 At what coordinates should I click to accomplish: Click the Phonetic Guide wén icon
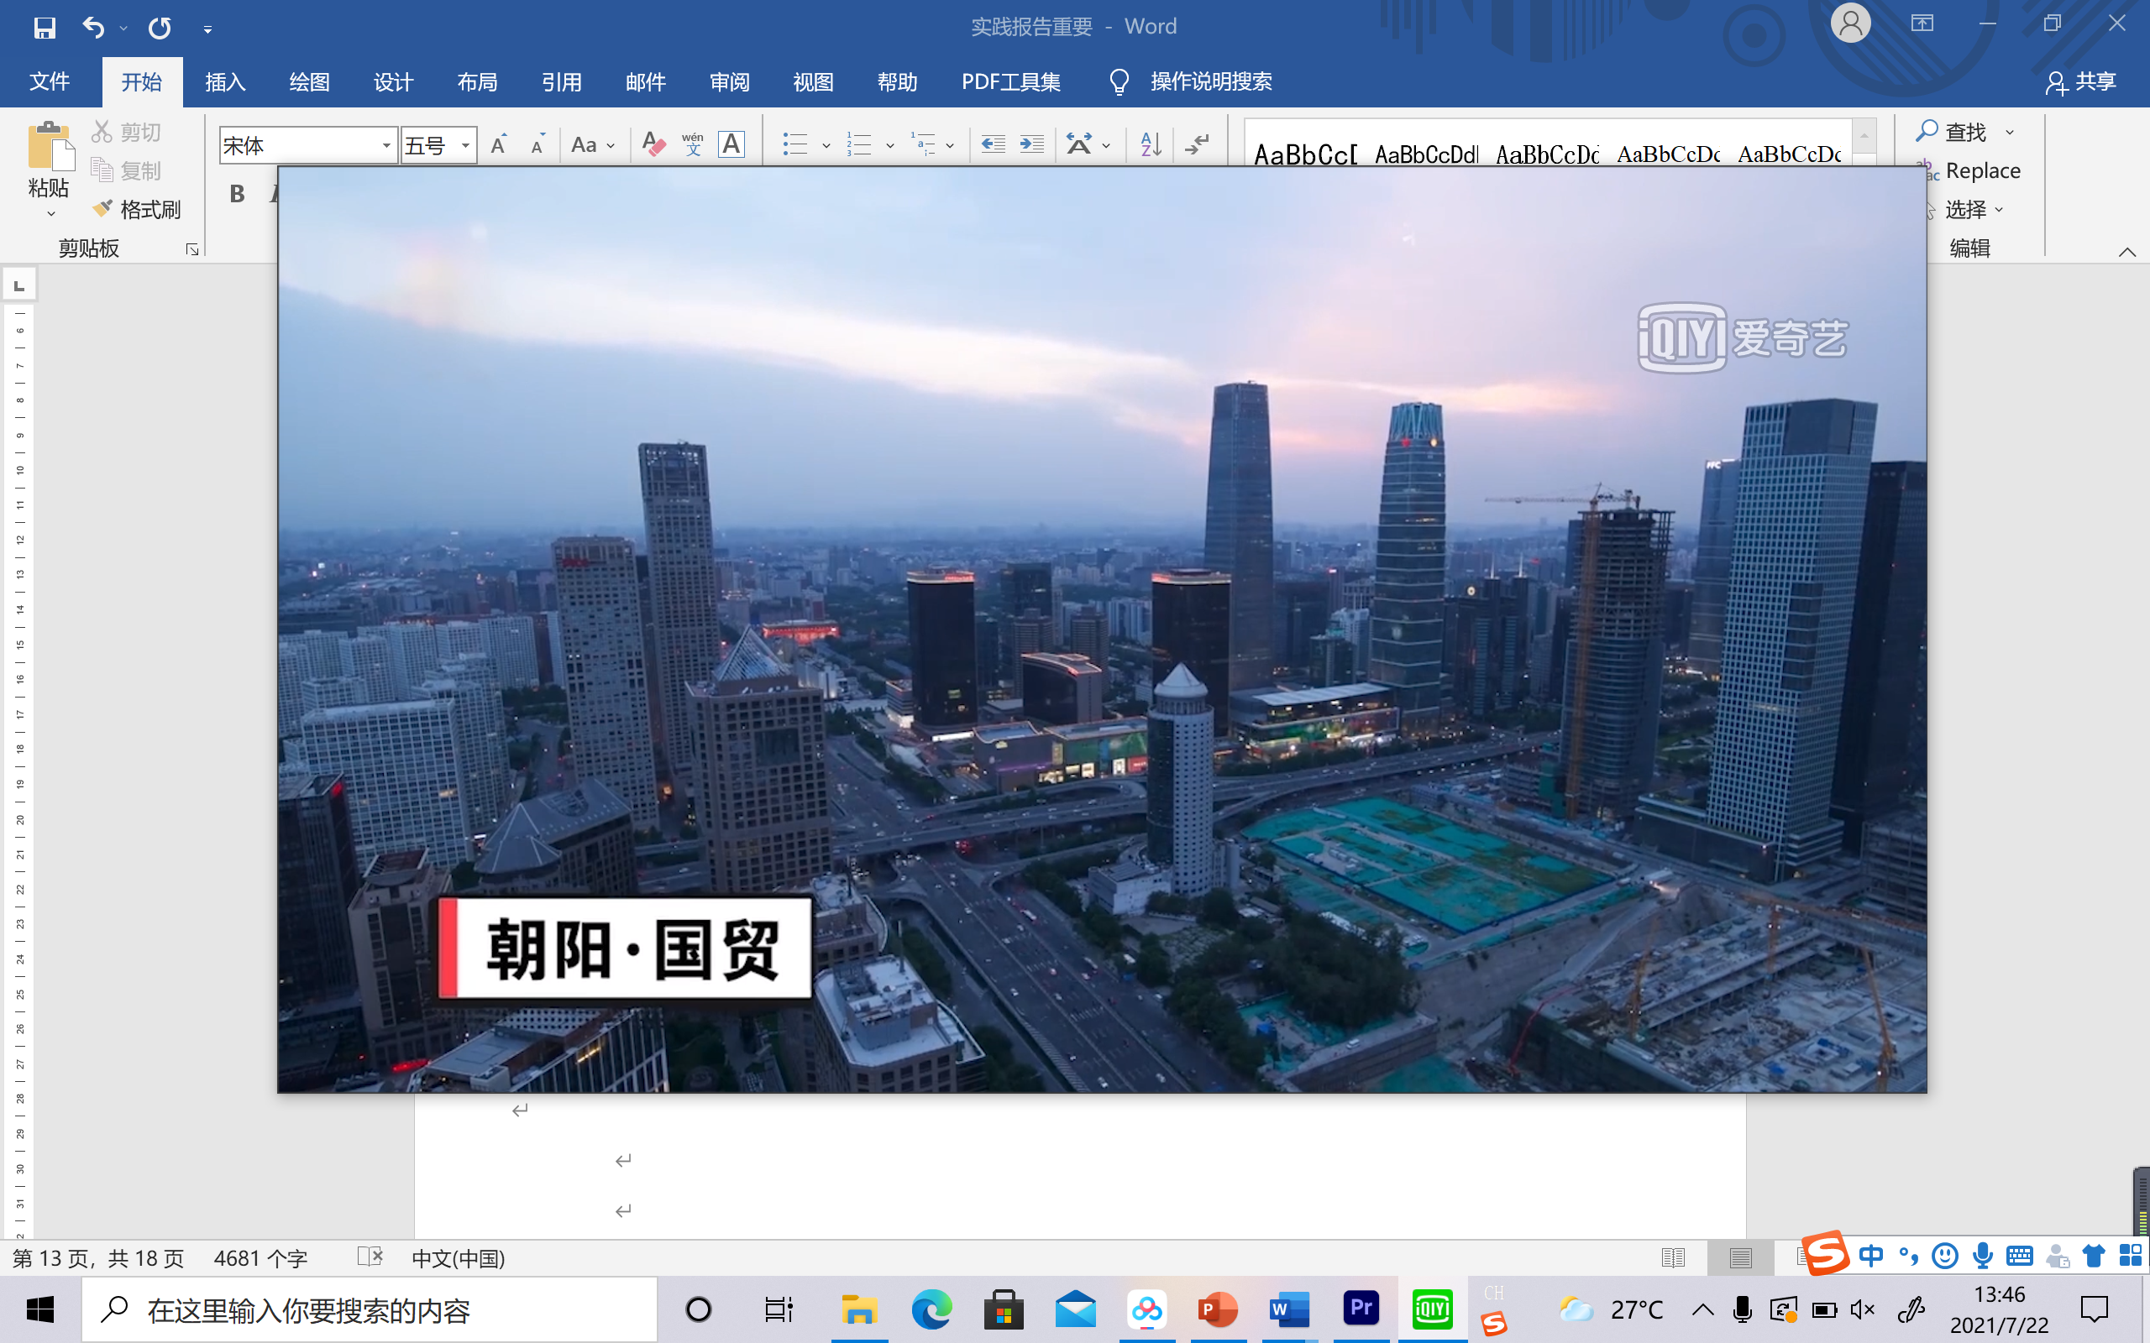(x=692, y=144)
